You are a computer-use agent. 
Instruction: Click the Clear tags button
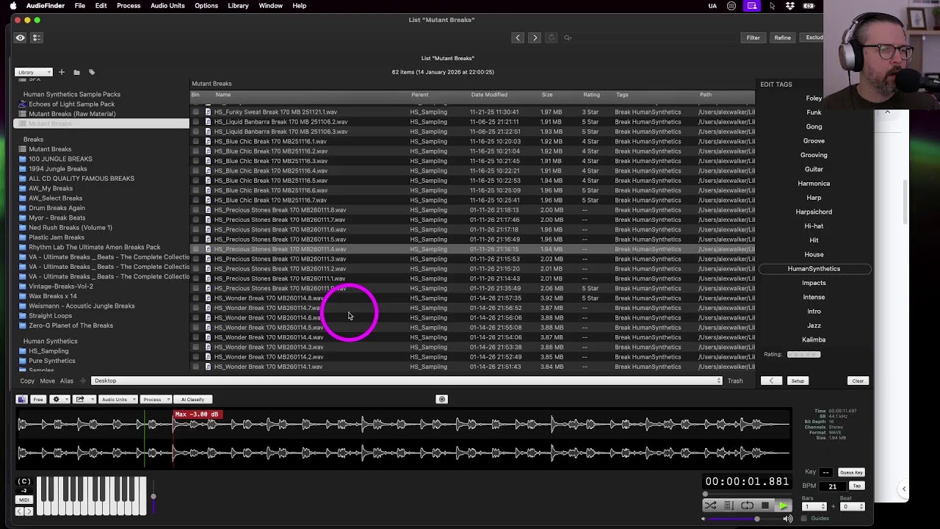[858, 381]
